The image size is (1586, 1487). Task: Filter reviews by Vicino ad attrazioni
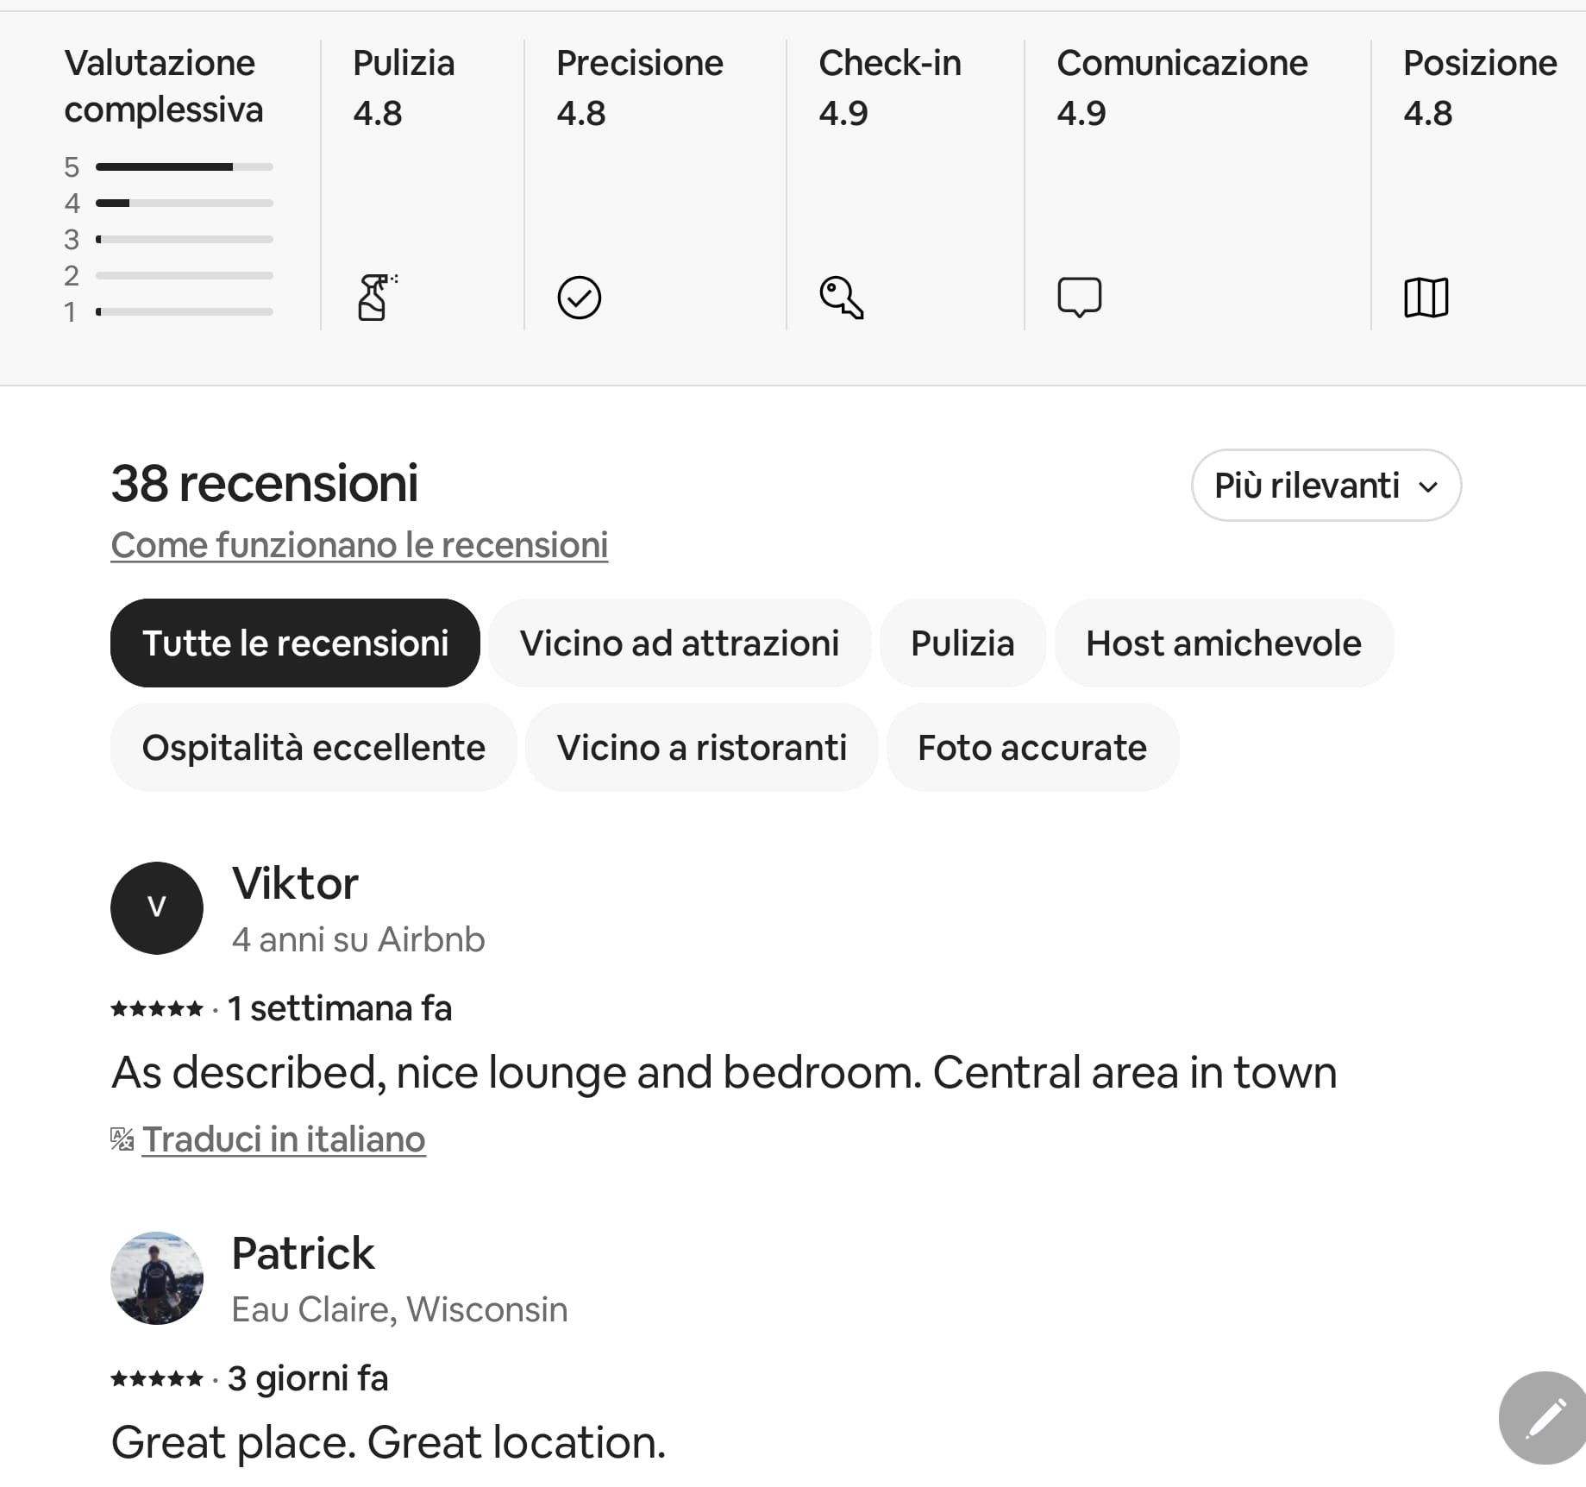click(x=679, y=643)
